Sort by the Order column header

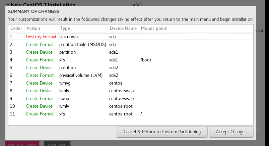pyautogui.click(x=16, y=29)
